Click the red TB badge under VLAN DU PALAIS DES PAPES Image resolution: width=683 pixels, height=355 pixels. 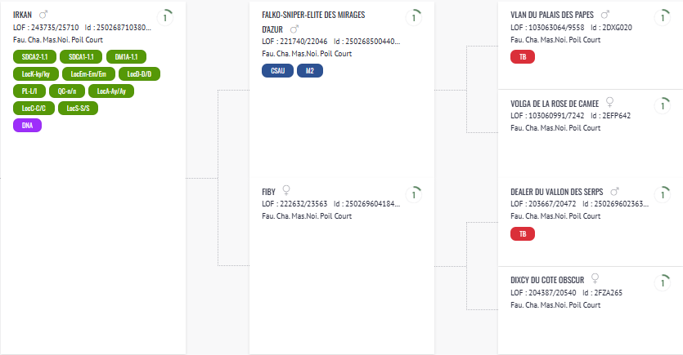[523, 57]
